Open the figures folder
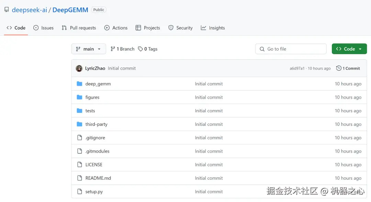 click(92, 97)
